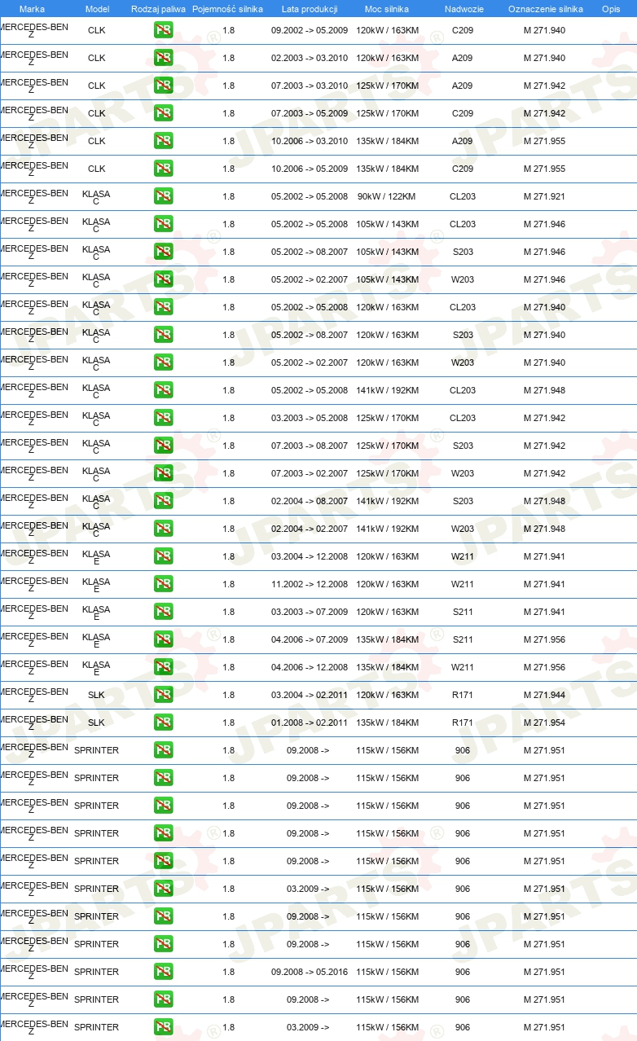Click fuel icon in W203 M 271.948 row
The width and height of the screenshot is (637, 1041).
pos(163,529)
